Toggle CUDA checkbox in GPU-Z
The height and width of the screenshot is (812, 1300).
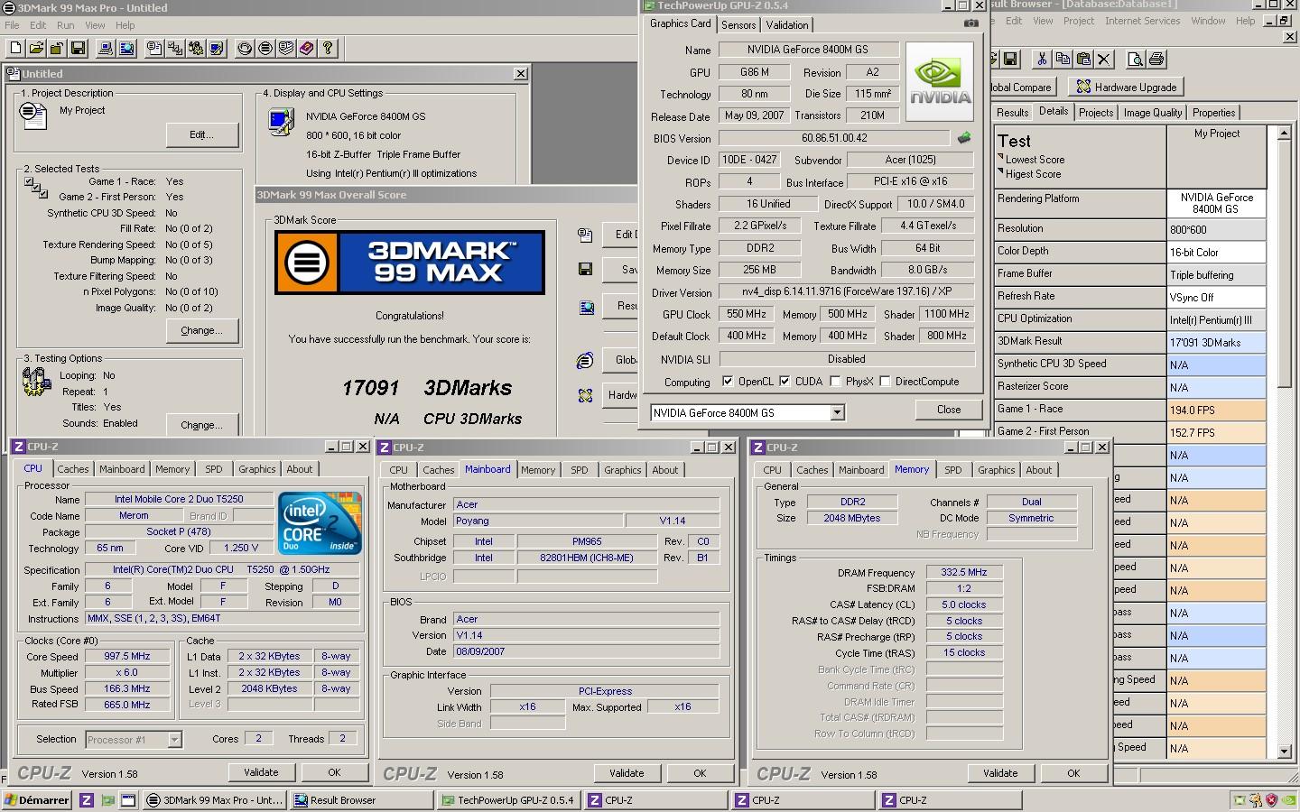coord(785,382)
